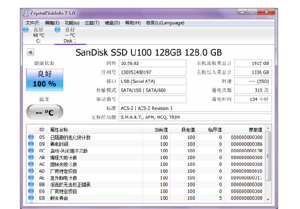Open the 语言(L)(Language) menu
300x209 pixels.
(x=165, y=23)
